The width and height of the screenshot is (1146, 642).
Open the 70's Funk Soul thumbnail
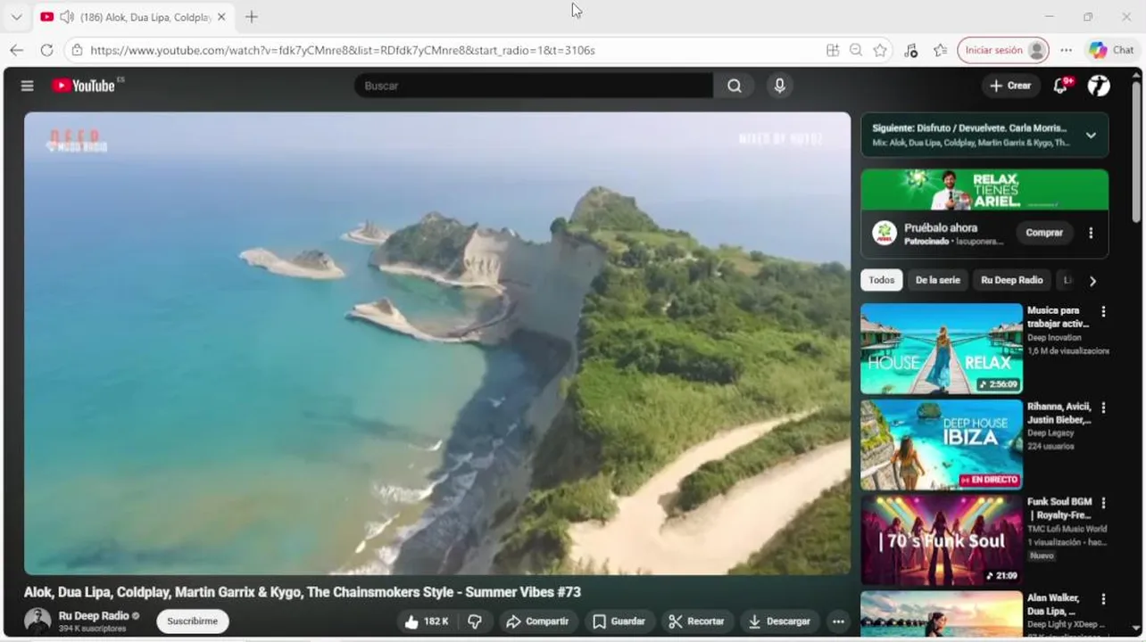coord(942,540)
